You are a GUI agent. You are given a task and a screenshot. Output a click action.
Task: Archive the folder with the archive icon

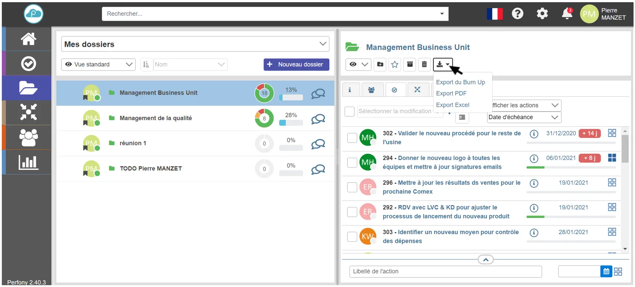pos(410,65)
